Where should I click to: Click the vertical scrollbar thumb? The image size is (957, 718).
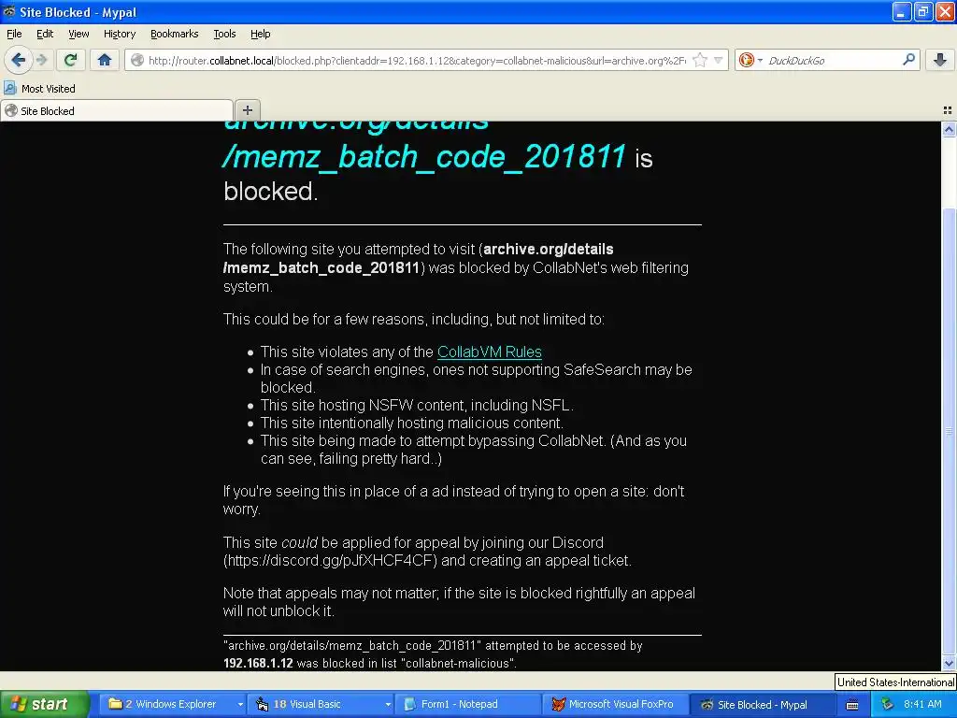click(x=950, y=430)
